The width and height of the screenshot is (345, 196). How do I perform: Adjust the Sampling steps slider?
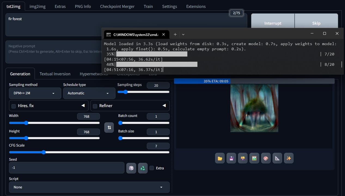(x=143, y=92)
